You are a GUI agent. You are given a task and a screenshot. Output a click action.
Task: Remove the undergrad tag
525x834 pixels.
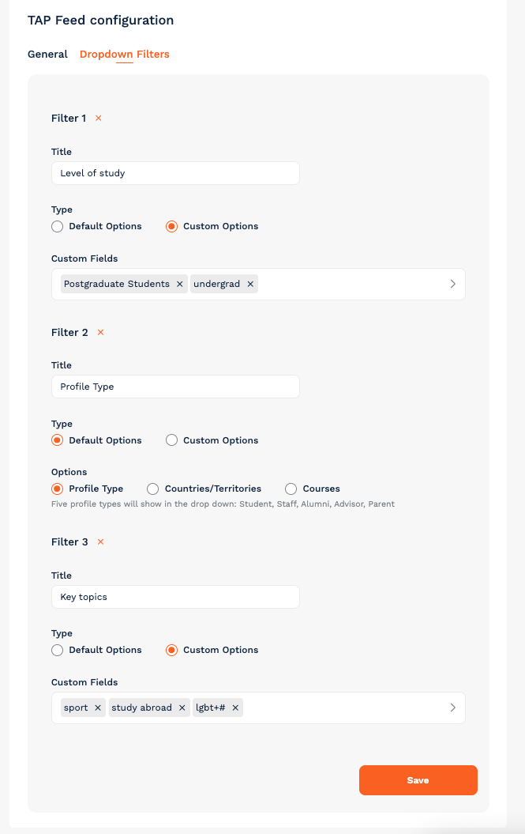pyautogui.click(x=250, y=284)
